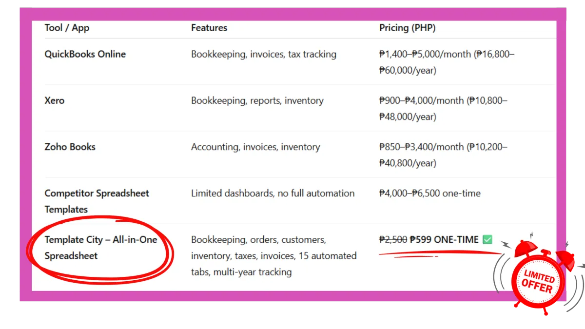The width and height of the screenshot is (585, 329).
Task: Select the "Tool / App" column header
Action: [67, 28]
